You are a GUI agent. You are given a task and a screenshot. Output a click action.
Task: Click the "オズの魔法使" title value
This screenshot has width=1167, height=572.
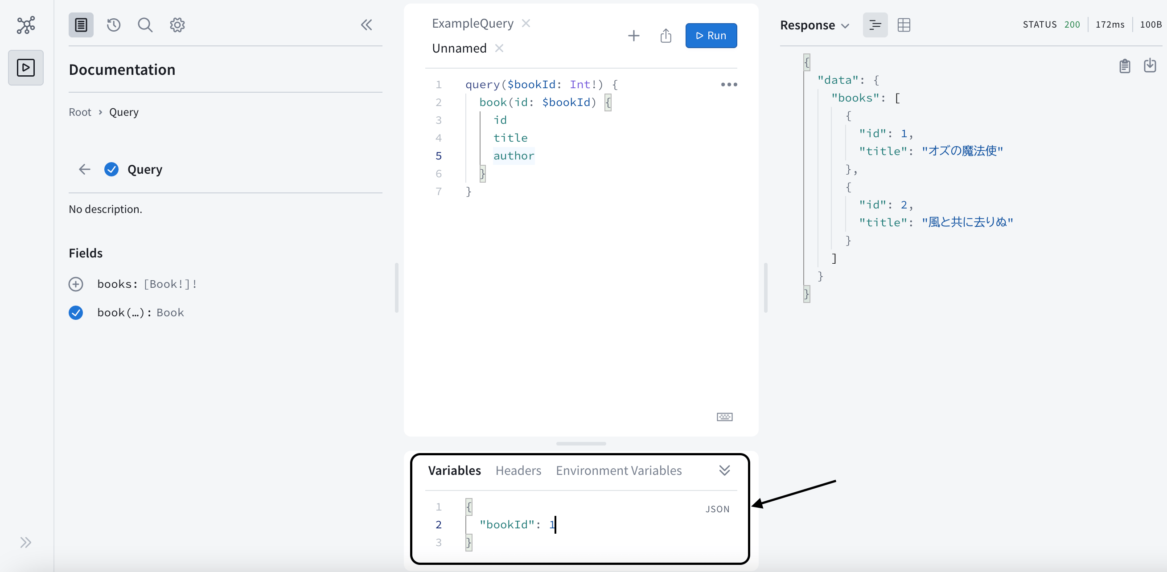962,151
